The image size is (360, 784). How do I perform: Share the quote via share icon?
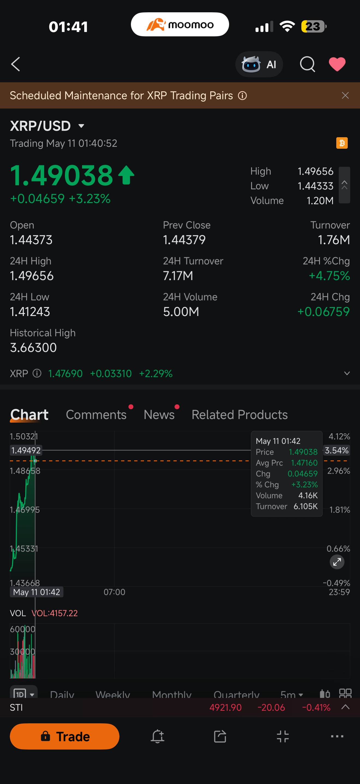(x=220, y=736)
